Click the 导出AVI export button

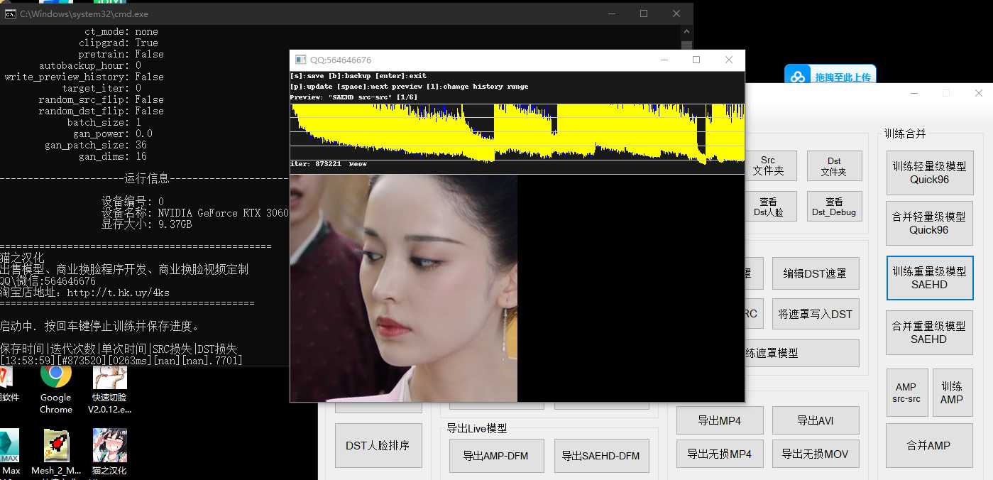coord(815,420)
